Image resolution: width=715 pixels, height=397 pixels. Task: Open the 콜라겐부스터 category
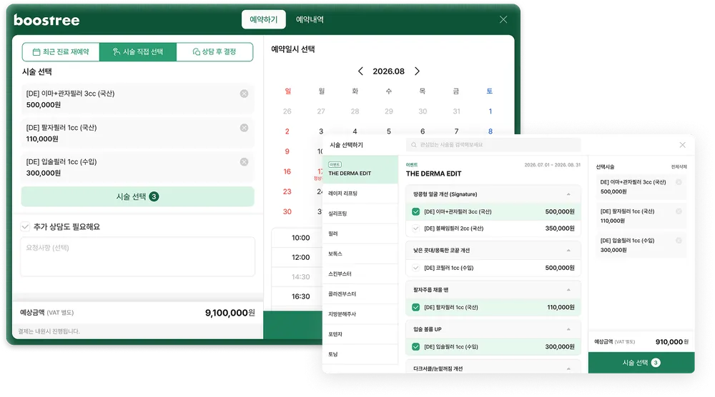pyautogui.click(x=360, y=294)
